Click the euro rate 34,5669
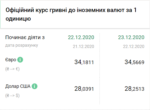This screenshot has width=150, height=110. 134,62
